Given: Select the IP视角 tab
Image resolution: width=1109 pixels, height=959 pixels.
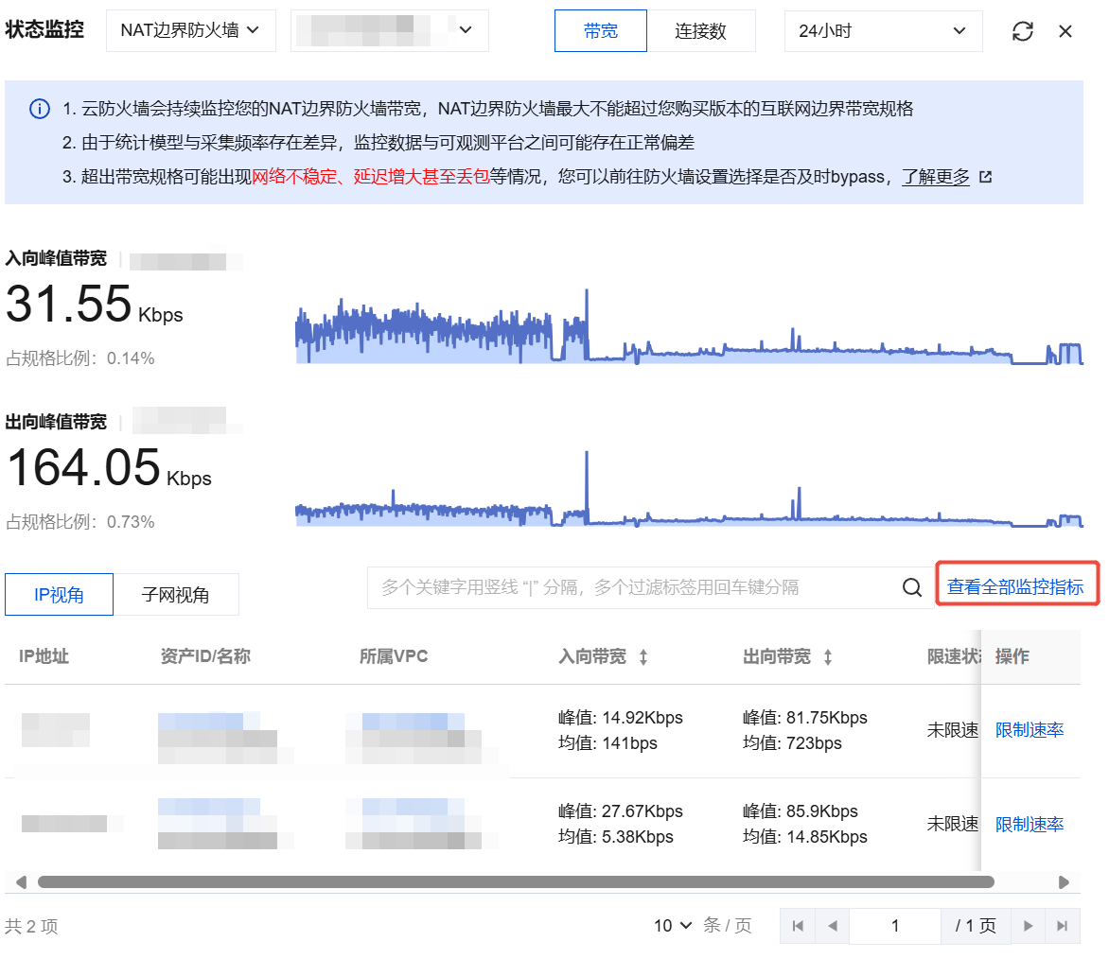Looking at the screenshot, I should tap(59, 594).
